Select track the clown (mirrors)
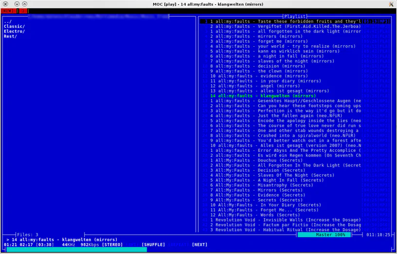The height and width of the screenshot is (254, 397). (295, 71)
